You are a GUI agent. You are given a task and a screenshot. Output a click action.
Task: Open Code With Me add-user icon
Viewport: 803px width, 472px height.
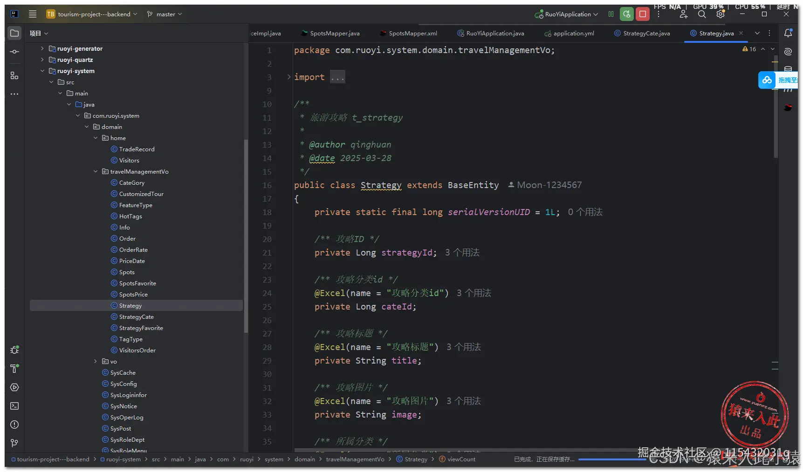pos(684,14)
